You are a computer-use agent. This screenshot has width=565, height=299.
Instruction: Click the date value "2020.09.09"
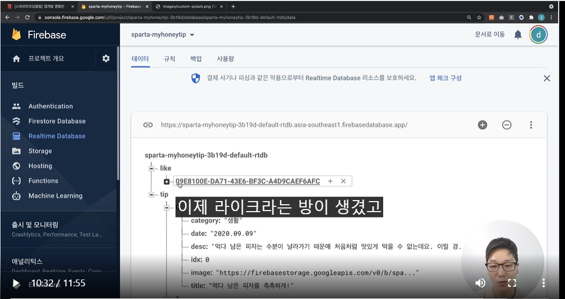pyautogui.click(x=233, y=234)
